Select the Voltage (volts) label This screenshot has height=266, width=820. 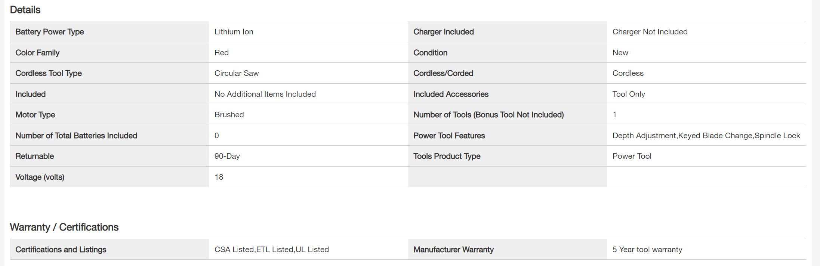click(40, 177)
